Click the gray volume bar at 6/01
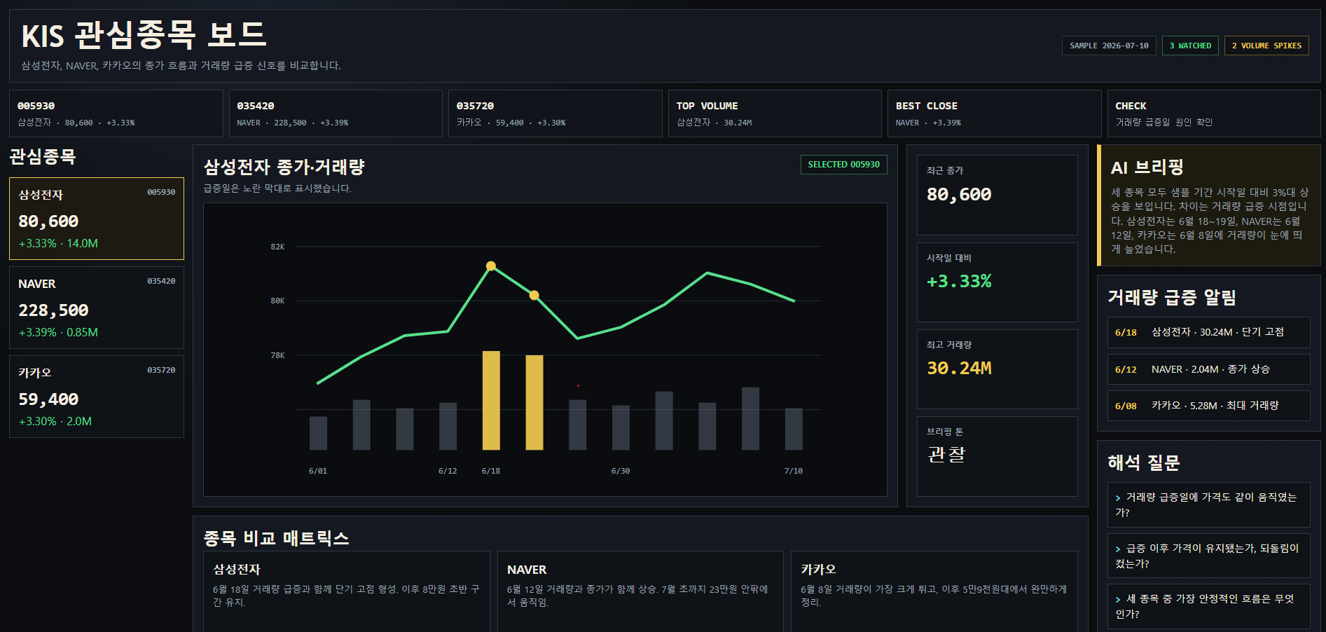 pyautogui.click(x=318, y=433)
